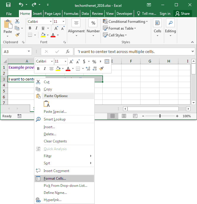Click the Format Painter in mini toolbar
This screenshot has width=197, height=204.
point(101,69)
